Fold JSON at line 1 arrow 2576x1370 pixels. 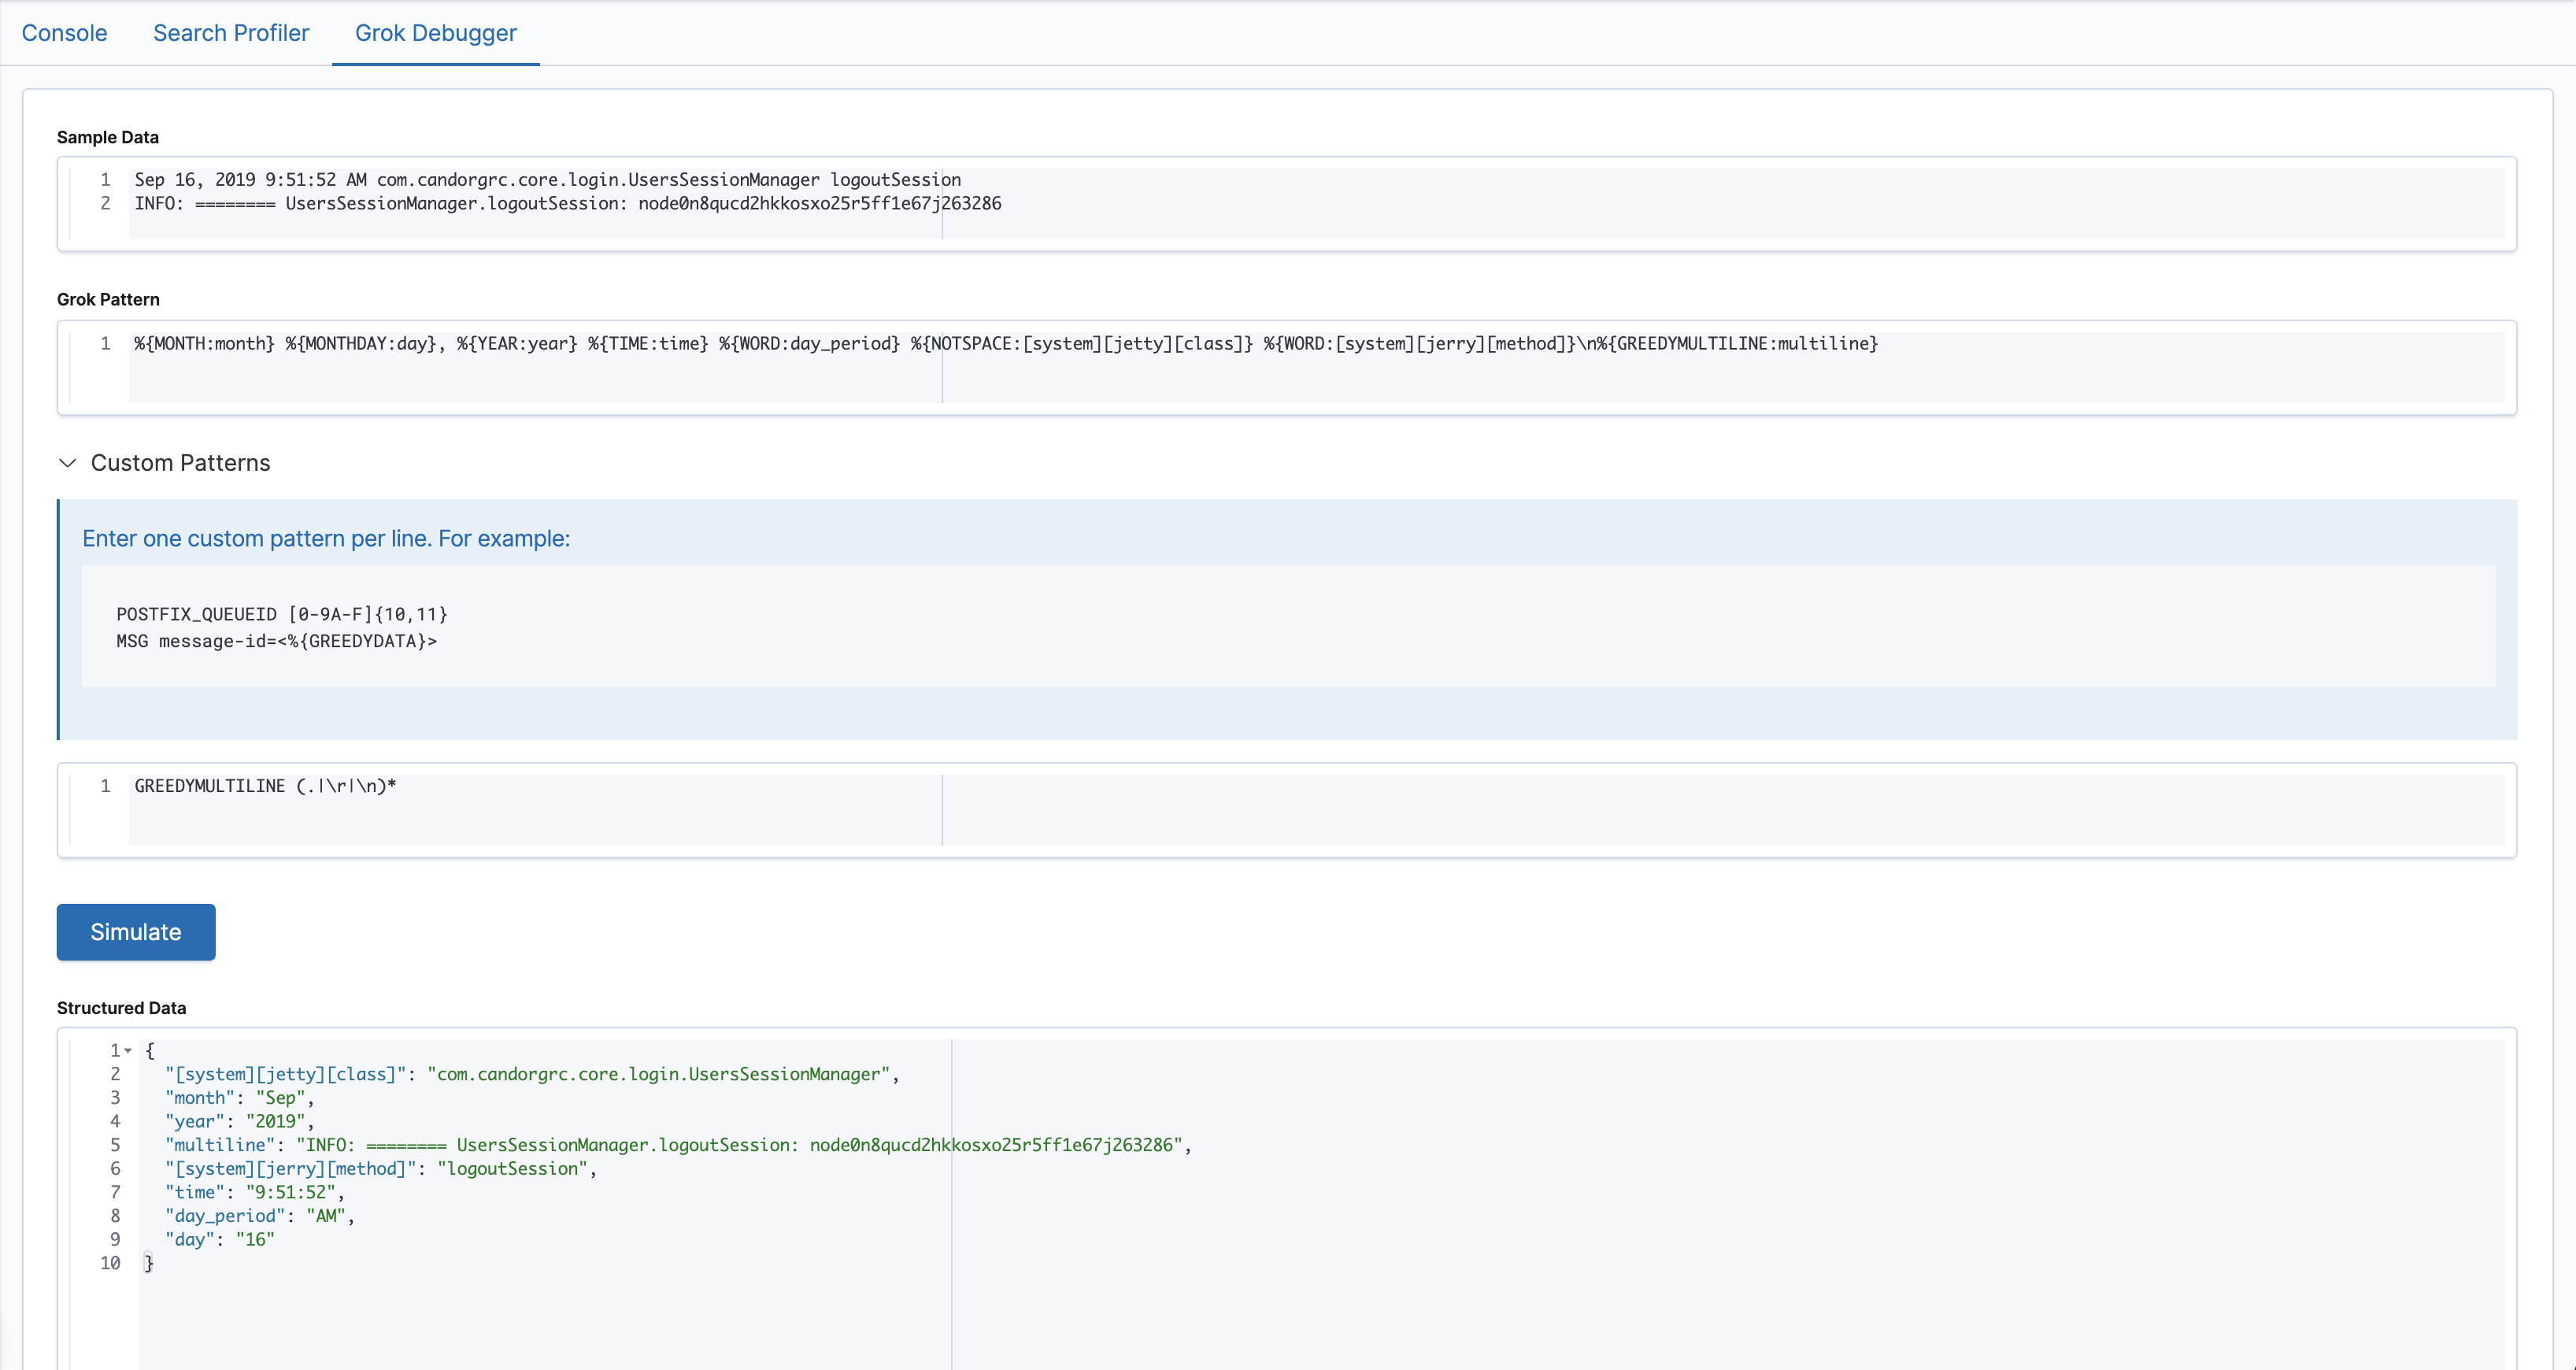tap(128, 1050)
